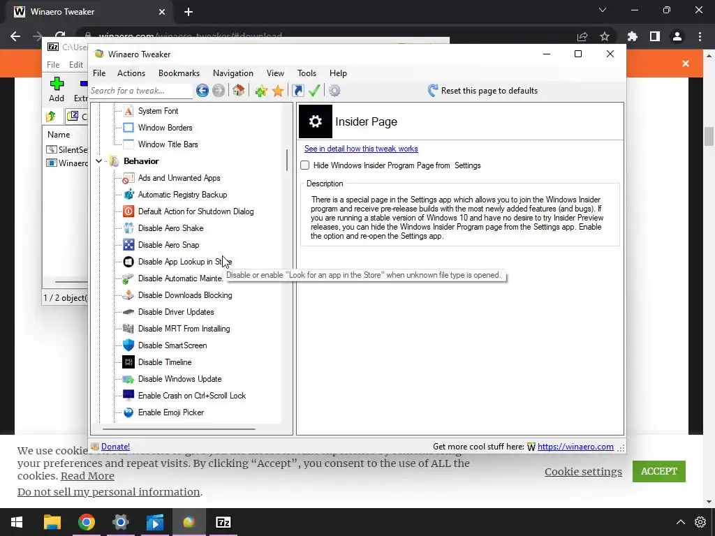The width and height of the screenshot is (715, 536).
Task: Open the Windows Start button
Action: (17, 522)
